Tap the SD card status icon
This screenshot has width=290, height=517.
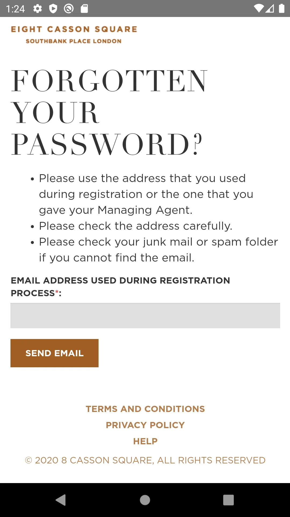[84, 9]
